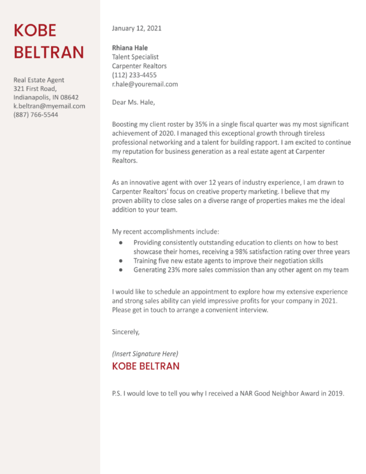Click the BELTRAN heading in the sidebar
This screenshot has width=366, height=474.
(x=49, y=52)
